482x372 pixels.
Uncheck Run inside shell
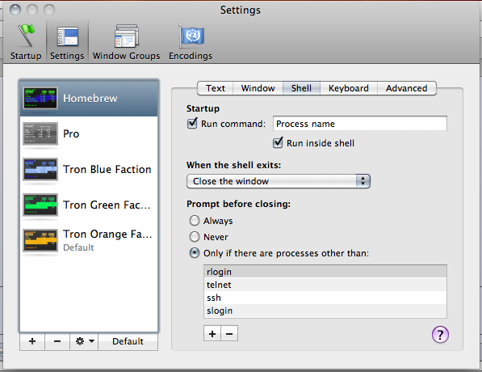[x=278, y=142]
